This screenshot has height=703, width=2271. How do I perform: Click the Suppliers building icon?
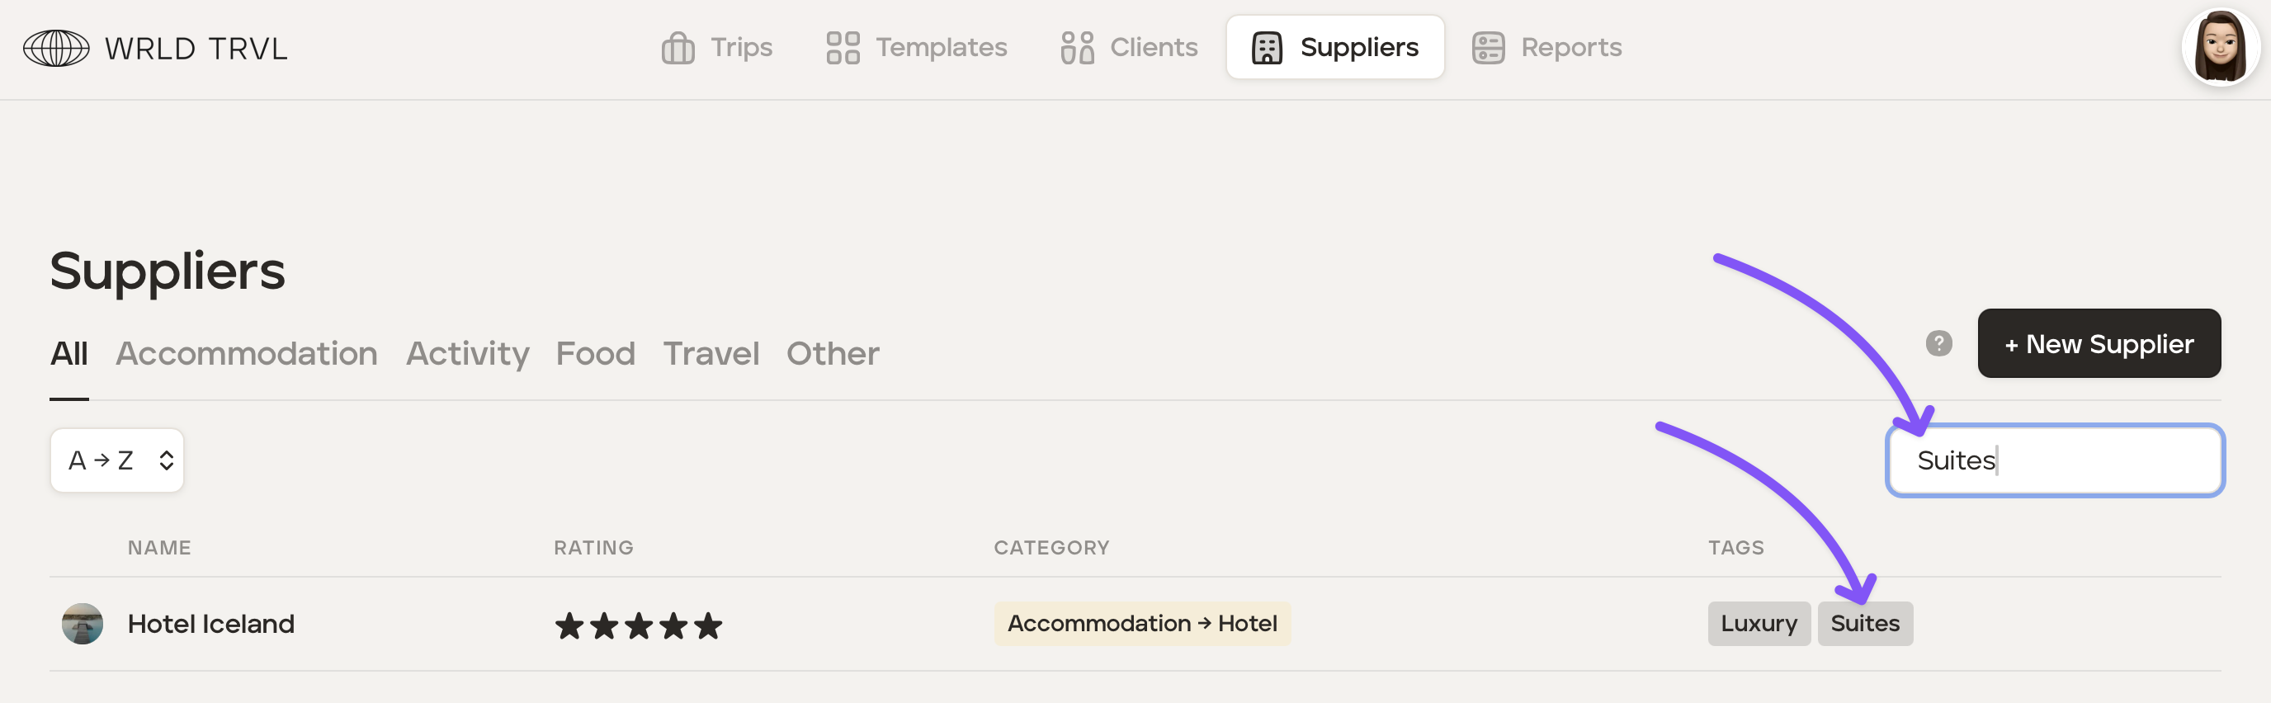[1266, 49]
